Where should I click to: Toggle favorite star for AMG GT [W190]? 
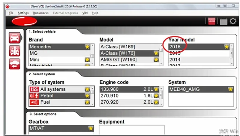coord(156,59)
